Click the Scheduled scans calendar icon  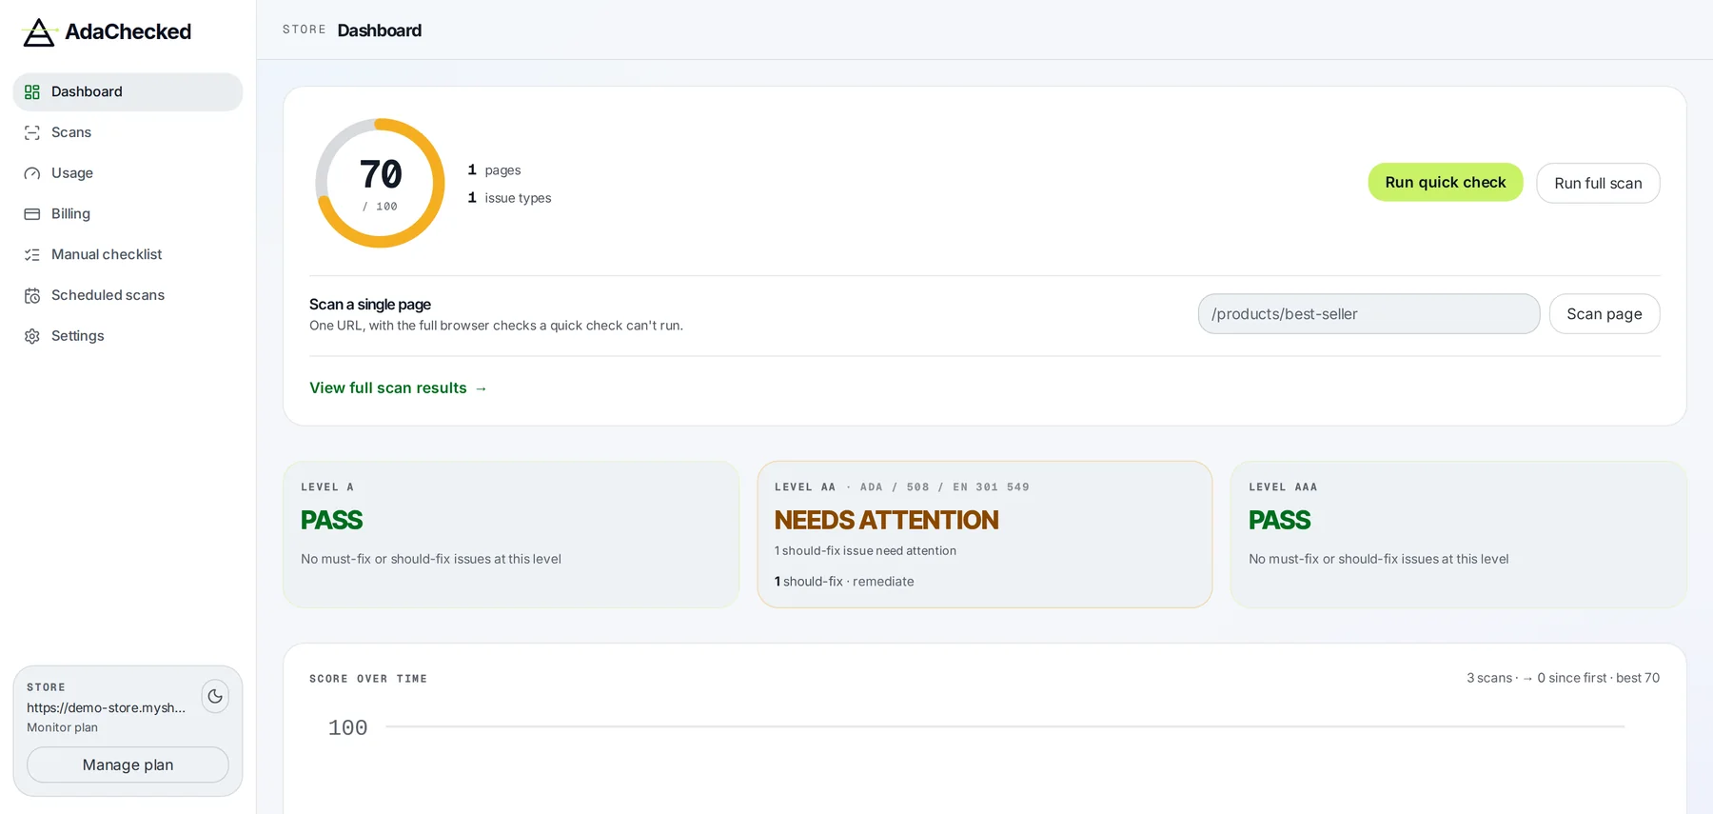(32, 296)
